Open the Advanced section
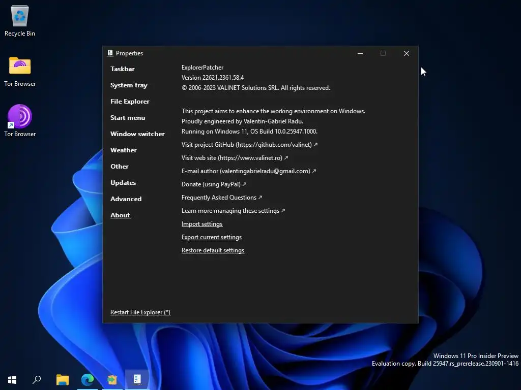Image resolution: width=521 pixels, height=390 pixels. (x=126, y=199)
